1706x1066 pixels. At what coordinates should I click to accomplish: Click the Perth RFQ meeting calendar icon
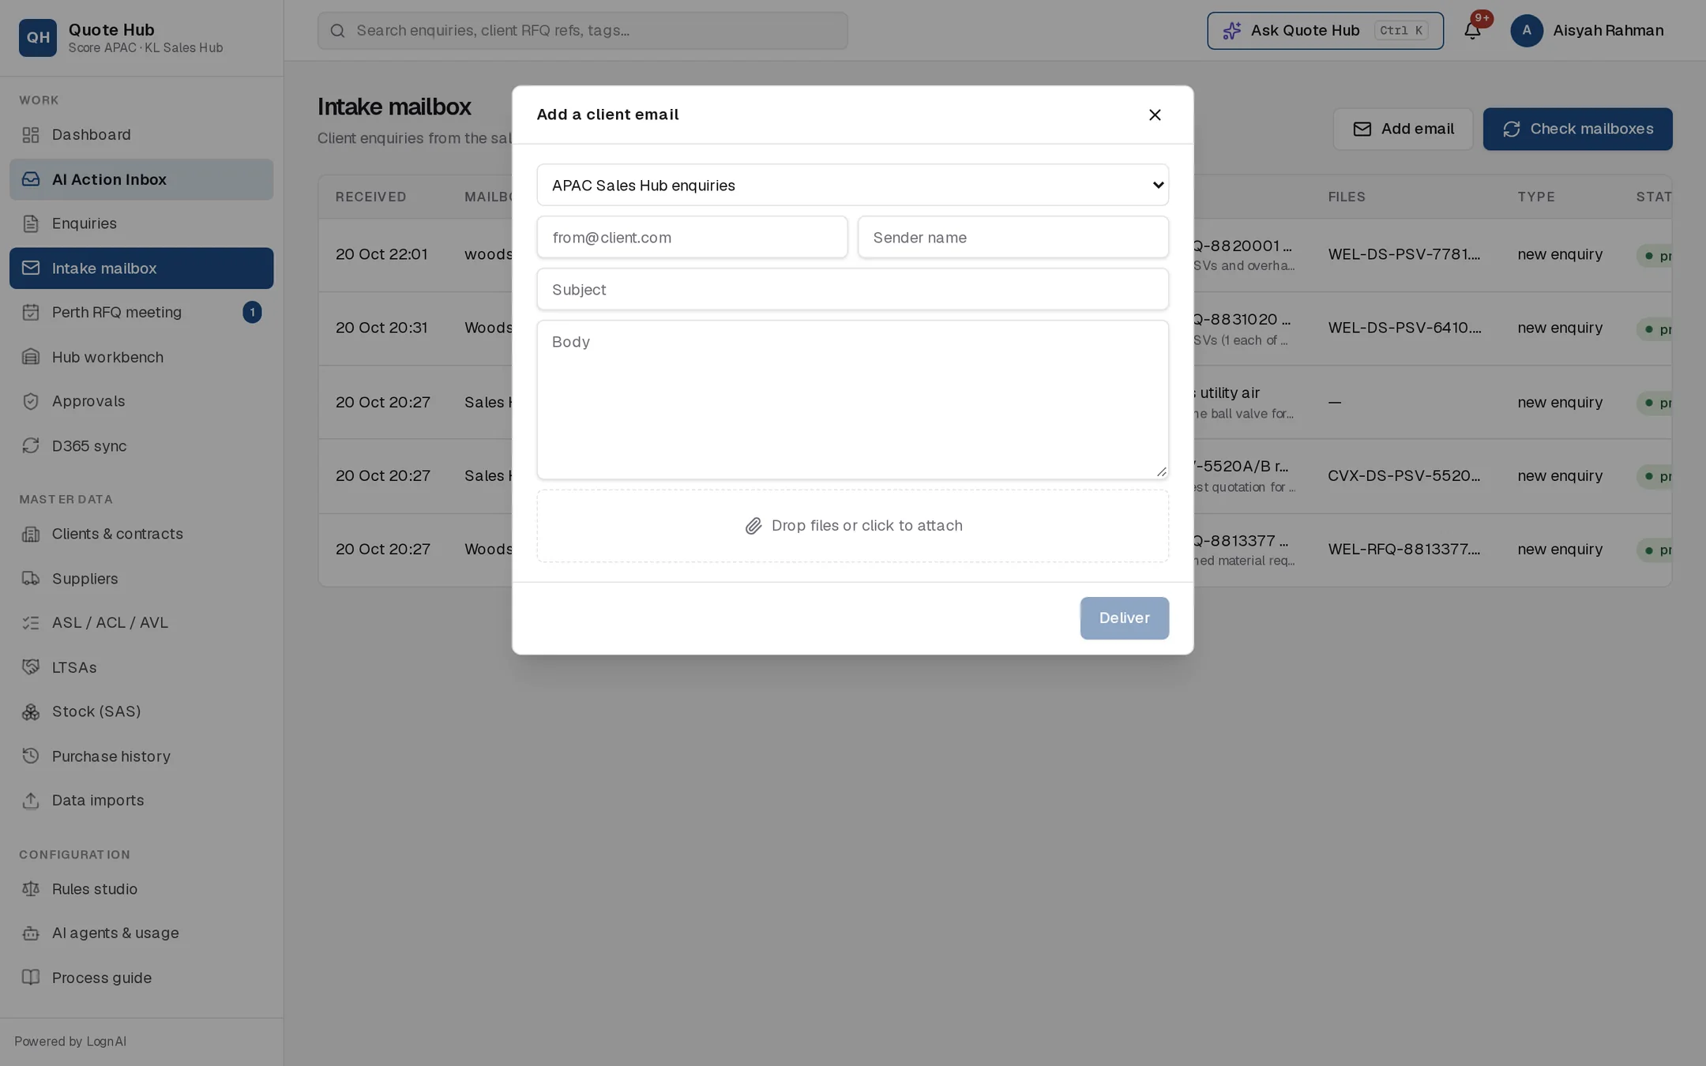point(31,313)
